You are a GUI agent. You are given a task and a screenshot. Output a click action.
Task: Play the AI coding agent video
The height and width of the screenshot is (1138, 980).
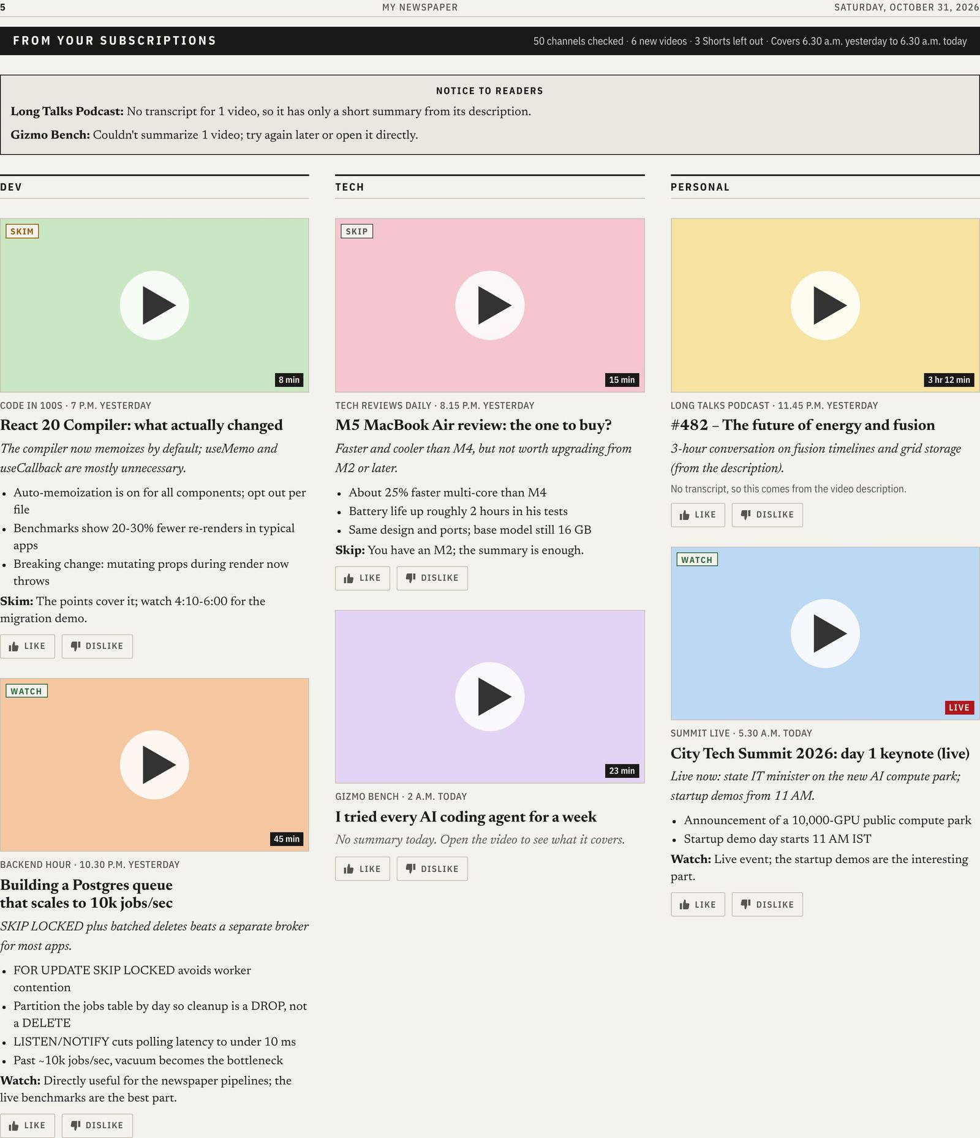click(490, 696)
